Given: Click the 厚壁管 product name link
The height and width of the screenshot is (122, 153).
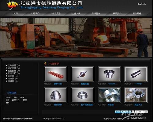Looking at the screenshot, I should (x=110, y=105).
